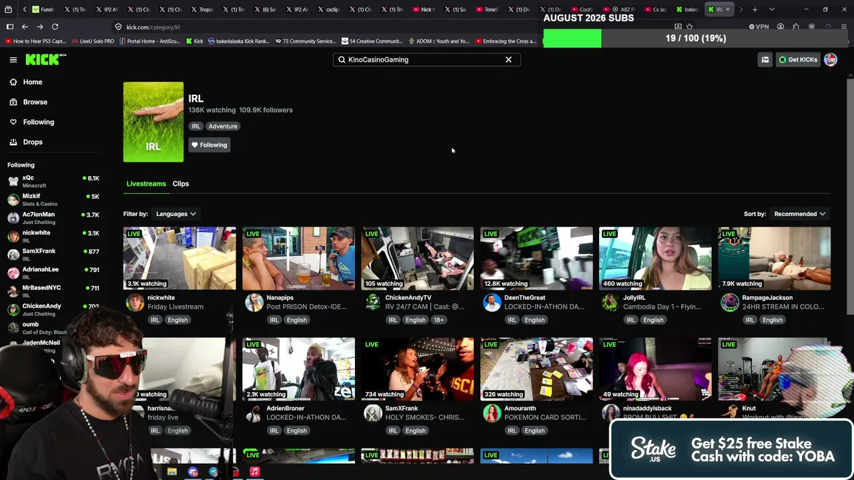Open the browser main menu icon

[844, 27]
